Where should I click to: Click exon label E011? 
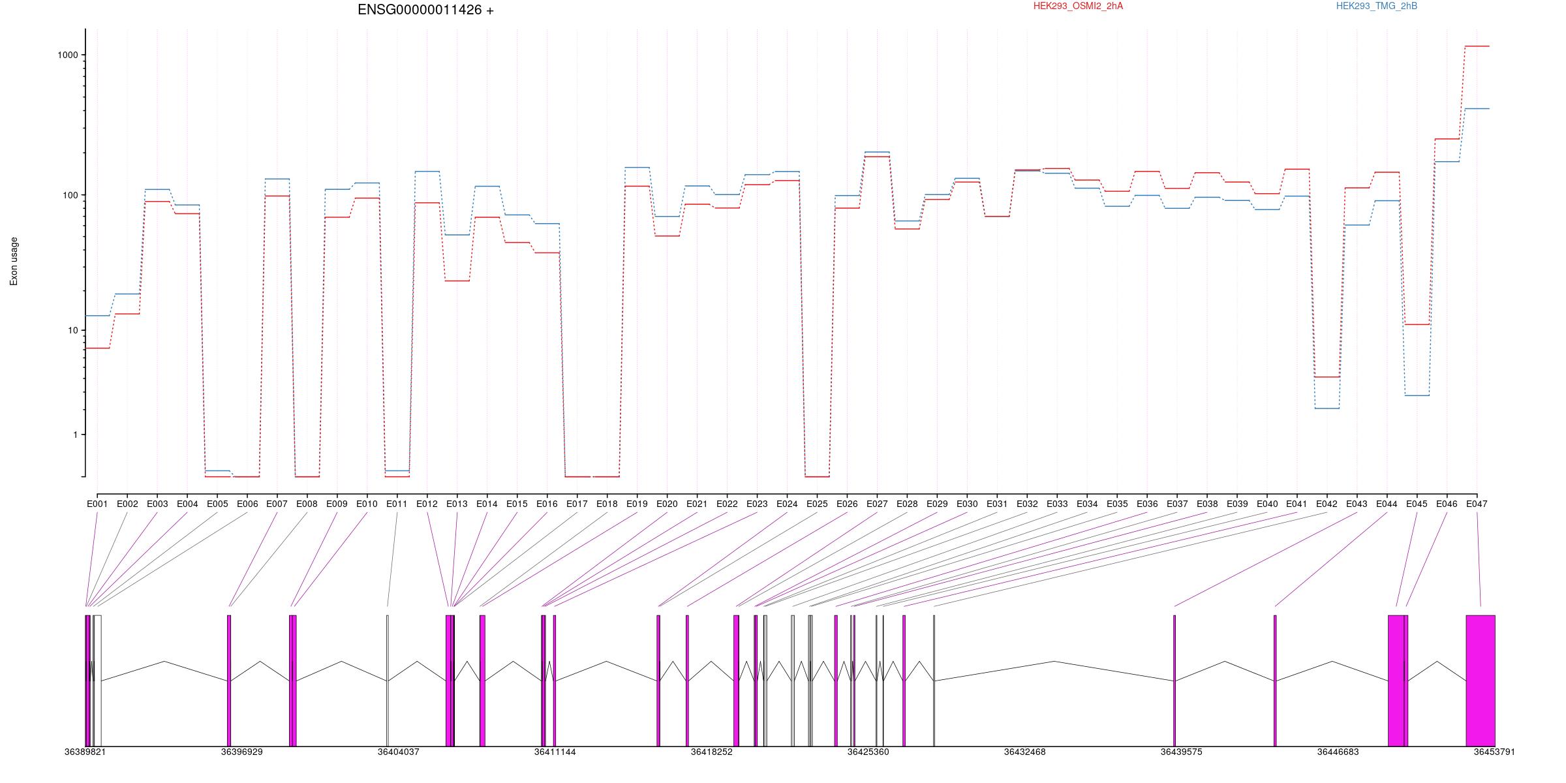point(397,504)
